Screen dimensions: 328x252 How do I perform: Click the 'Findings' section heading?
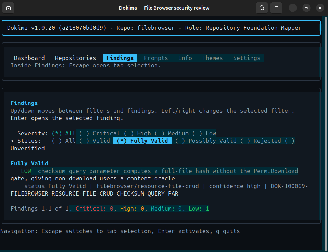(x=24, y=103)
